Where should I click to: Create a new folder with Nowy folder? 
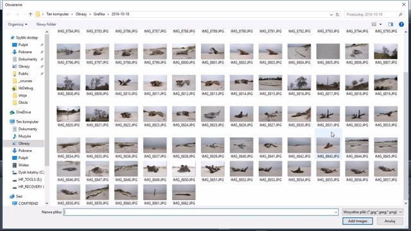click(x=46, y=24)
